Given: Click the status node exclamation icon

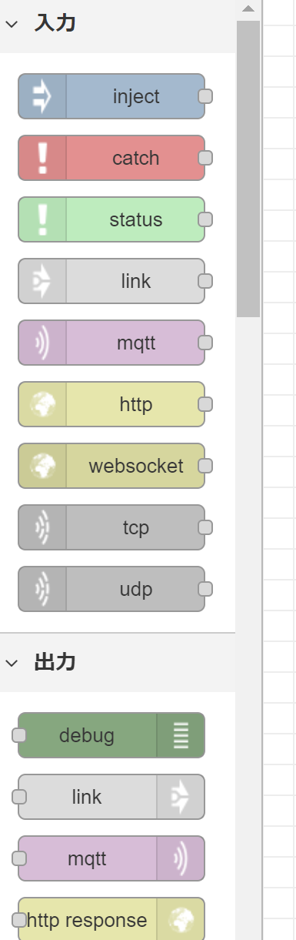Looking at the screenshot, I should pos(42,219).
